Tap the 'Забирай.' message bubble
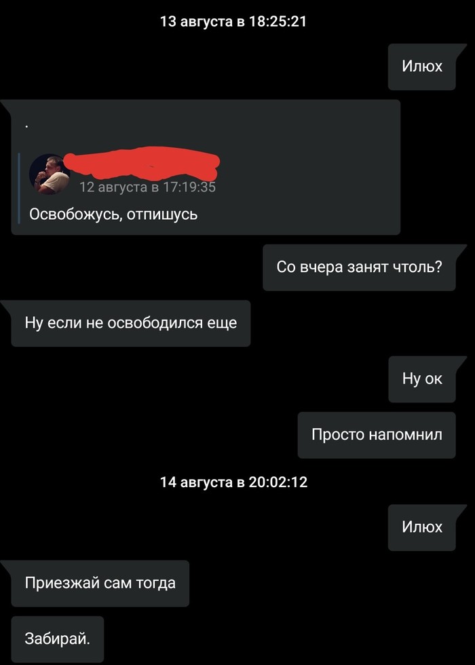This screenshot has width=475, height=665. tap(57, 639)
